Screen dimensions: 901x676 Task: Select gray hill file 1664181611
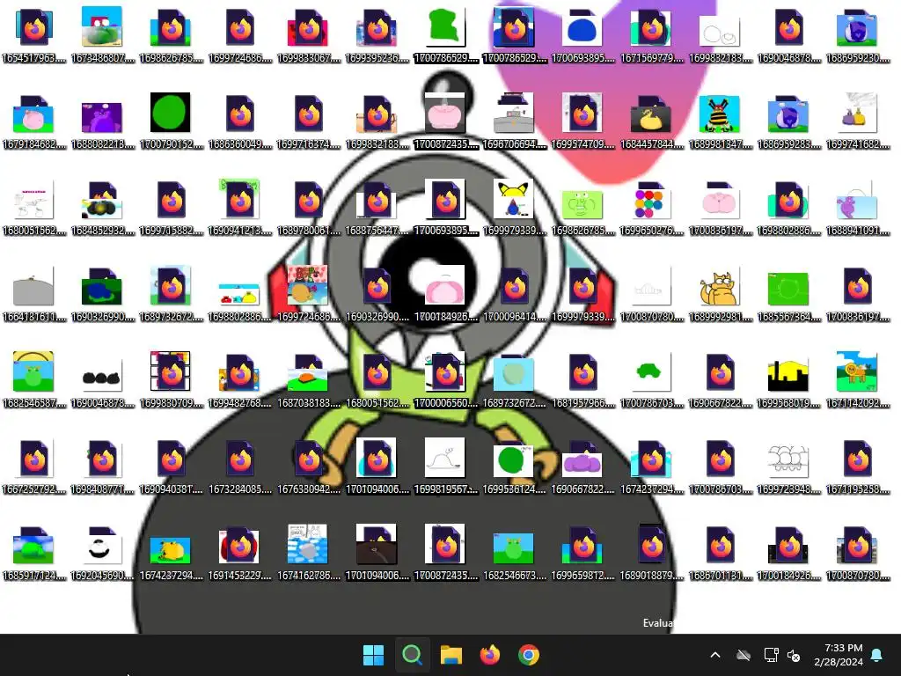[34, 294]
